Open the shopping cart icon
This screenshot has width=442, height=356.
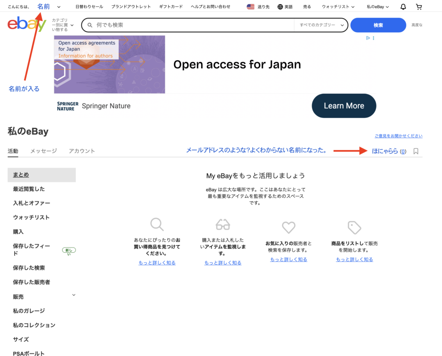(x=419, y=7)
